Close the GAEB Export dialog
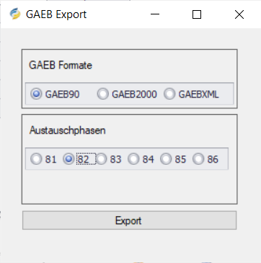Image resolution: width=261 pixels, height=263 pixels. pyautogui.click(x=239, y=14)
